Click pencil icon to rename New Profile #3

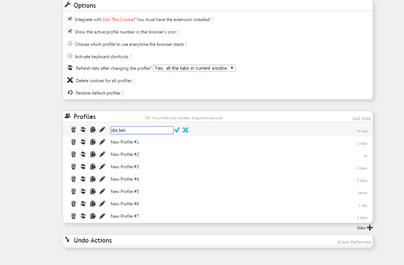pos(103,167)
